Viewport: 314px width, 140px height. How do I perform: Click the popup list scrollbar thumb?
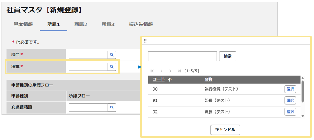[303, 91]
